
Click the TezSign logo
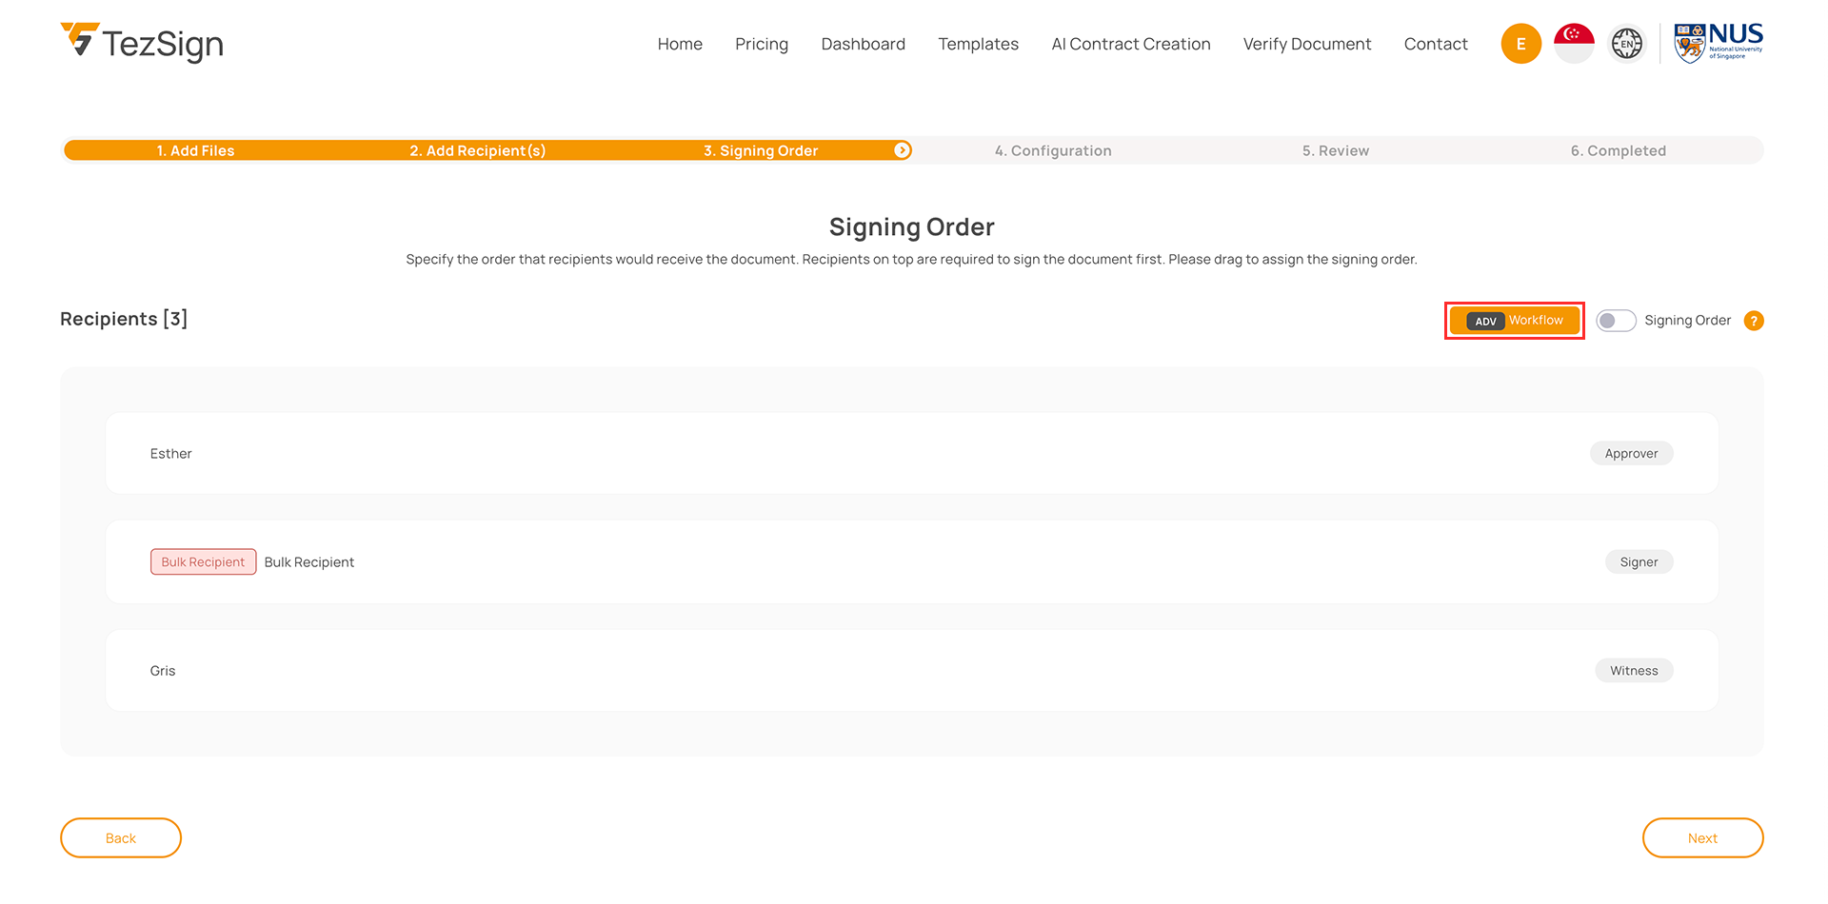(x=142, y=43)
